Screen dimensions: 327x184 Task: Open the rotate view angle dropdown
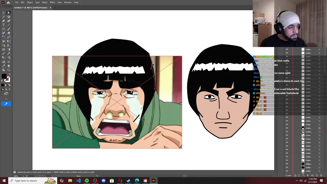pos(36,176)
